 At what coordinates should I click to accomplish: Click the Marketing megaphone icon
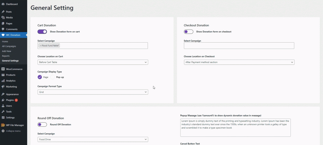point(3,87)
